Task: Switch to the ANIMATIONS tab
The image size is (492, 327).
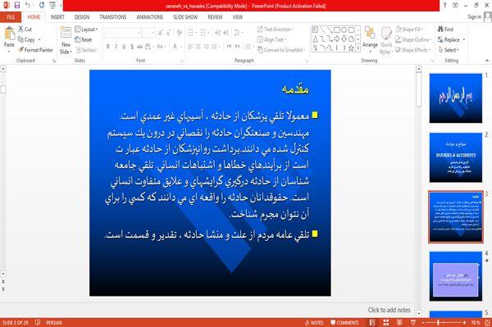Action: tap(150, 17)
